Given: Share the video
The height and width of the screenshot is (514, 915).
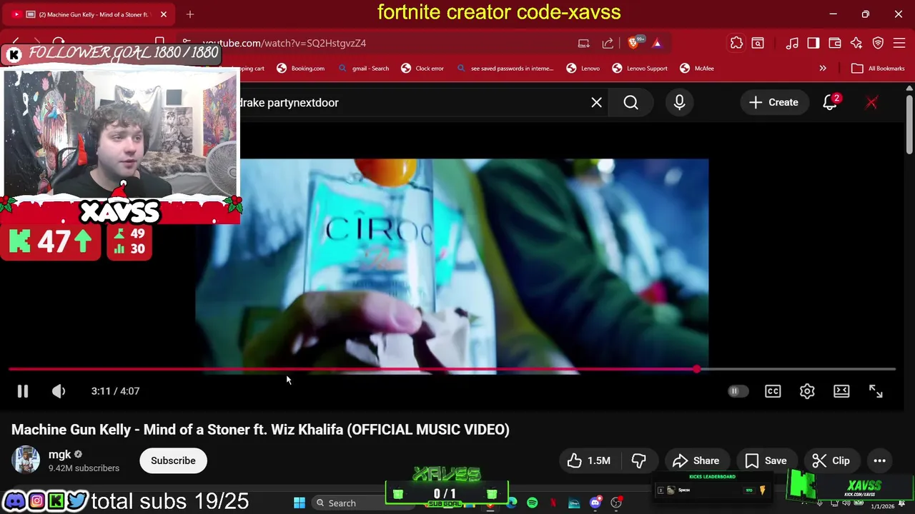Looking at the screenshot, I should (696, 460).
